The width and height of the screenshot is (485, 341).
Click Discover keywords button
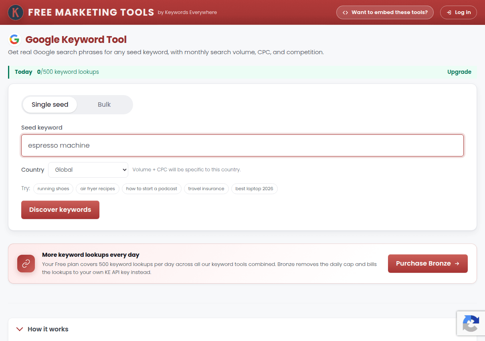click(x=60, y=210)
